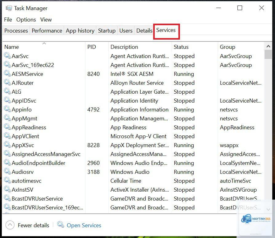
Task: Click PID 8228 cell
Action: pyautogui.click(x=94, y=145)
